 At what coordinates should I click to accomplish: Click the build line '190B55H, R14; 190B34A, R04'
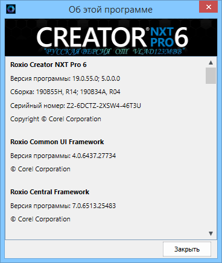coord(78,92)
